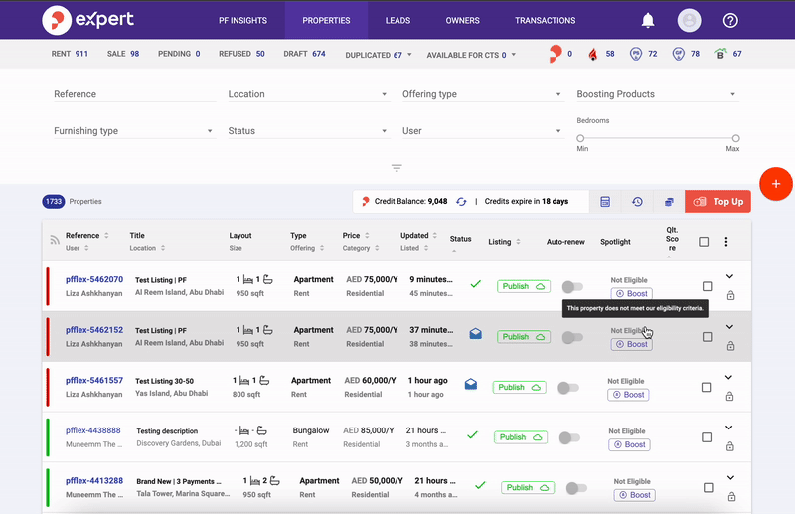
Task: Toggle auto-renew for pfflex-5461557
Action: [568, 388]
